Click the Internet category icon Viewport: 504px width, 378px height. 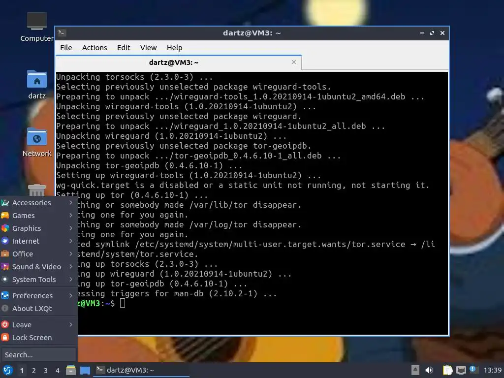coord(5,241)
